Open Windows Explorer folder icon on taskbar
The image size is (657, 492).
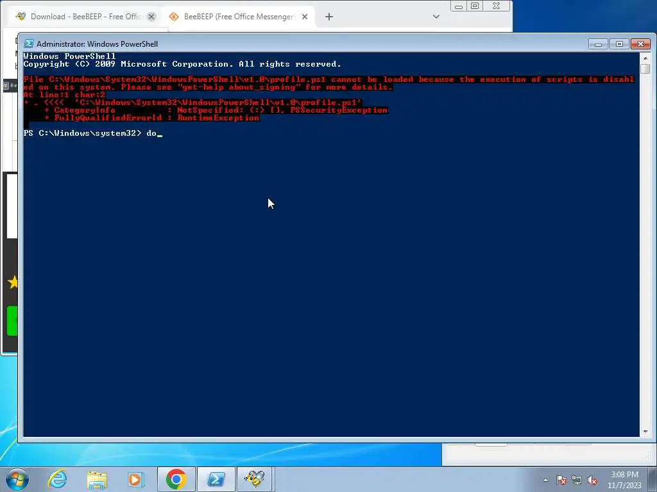click(x=97, y=479)
